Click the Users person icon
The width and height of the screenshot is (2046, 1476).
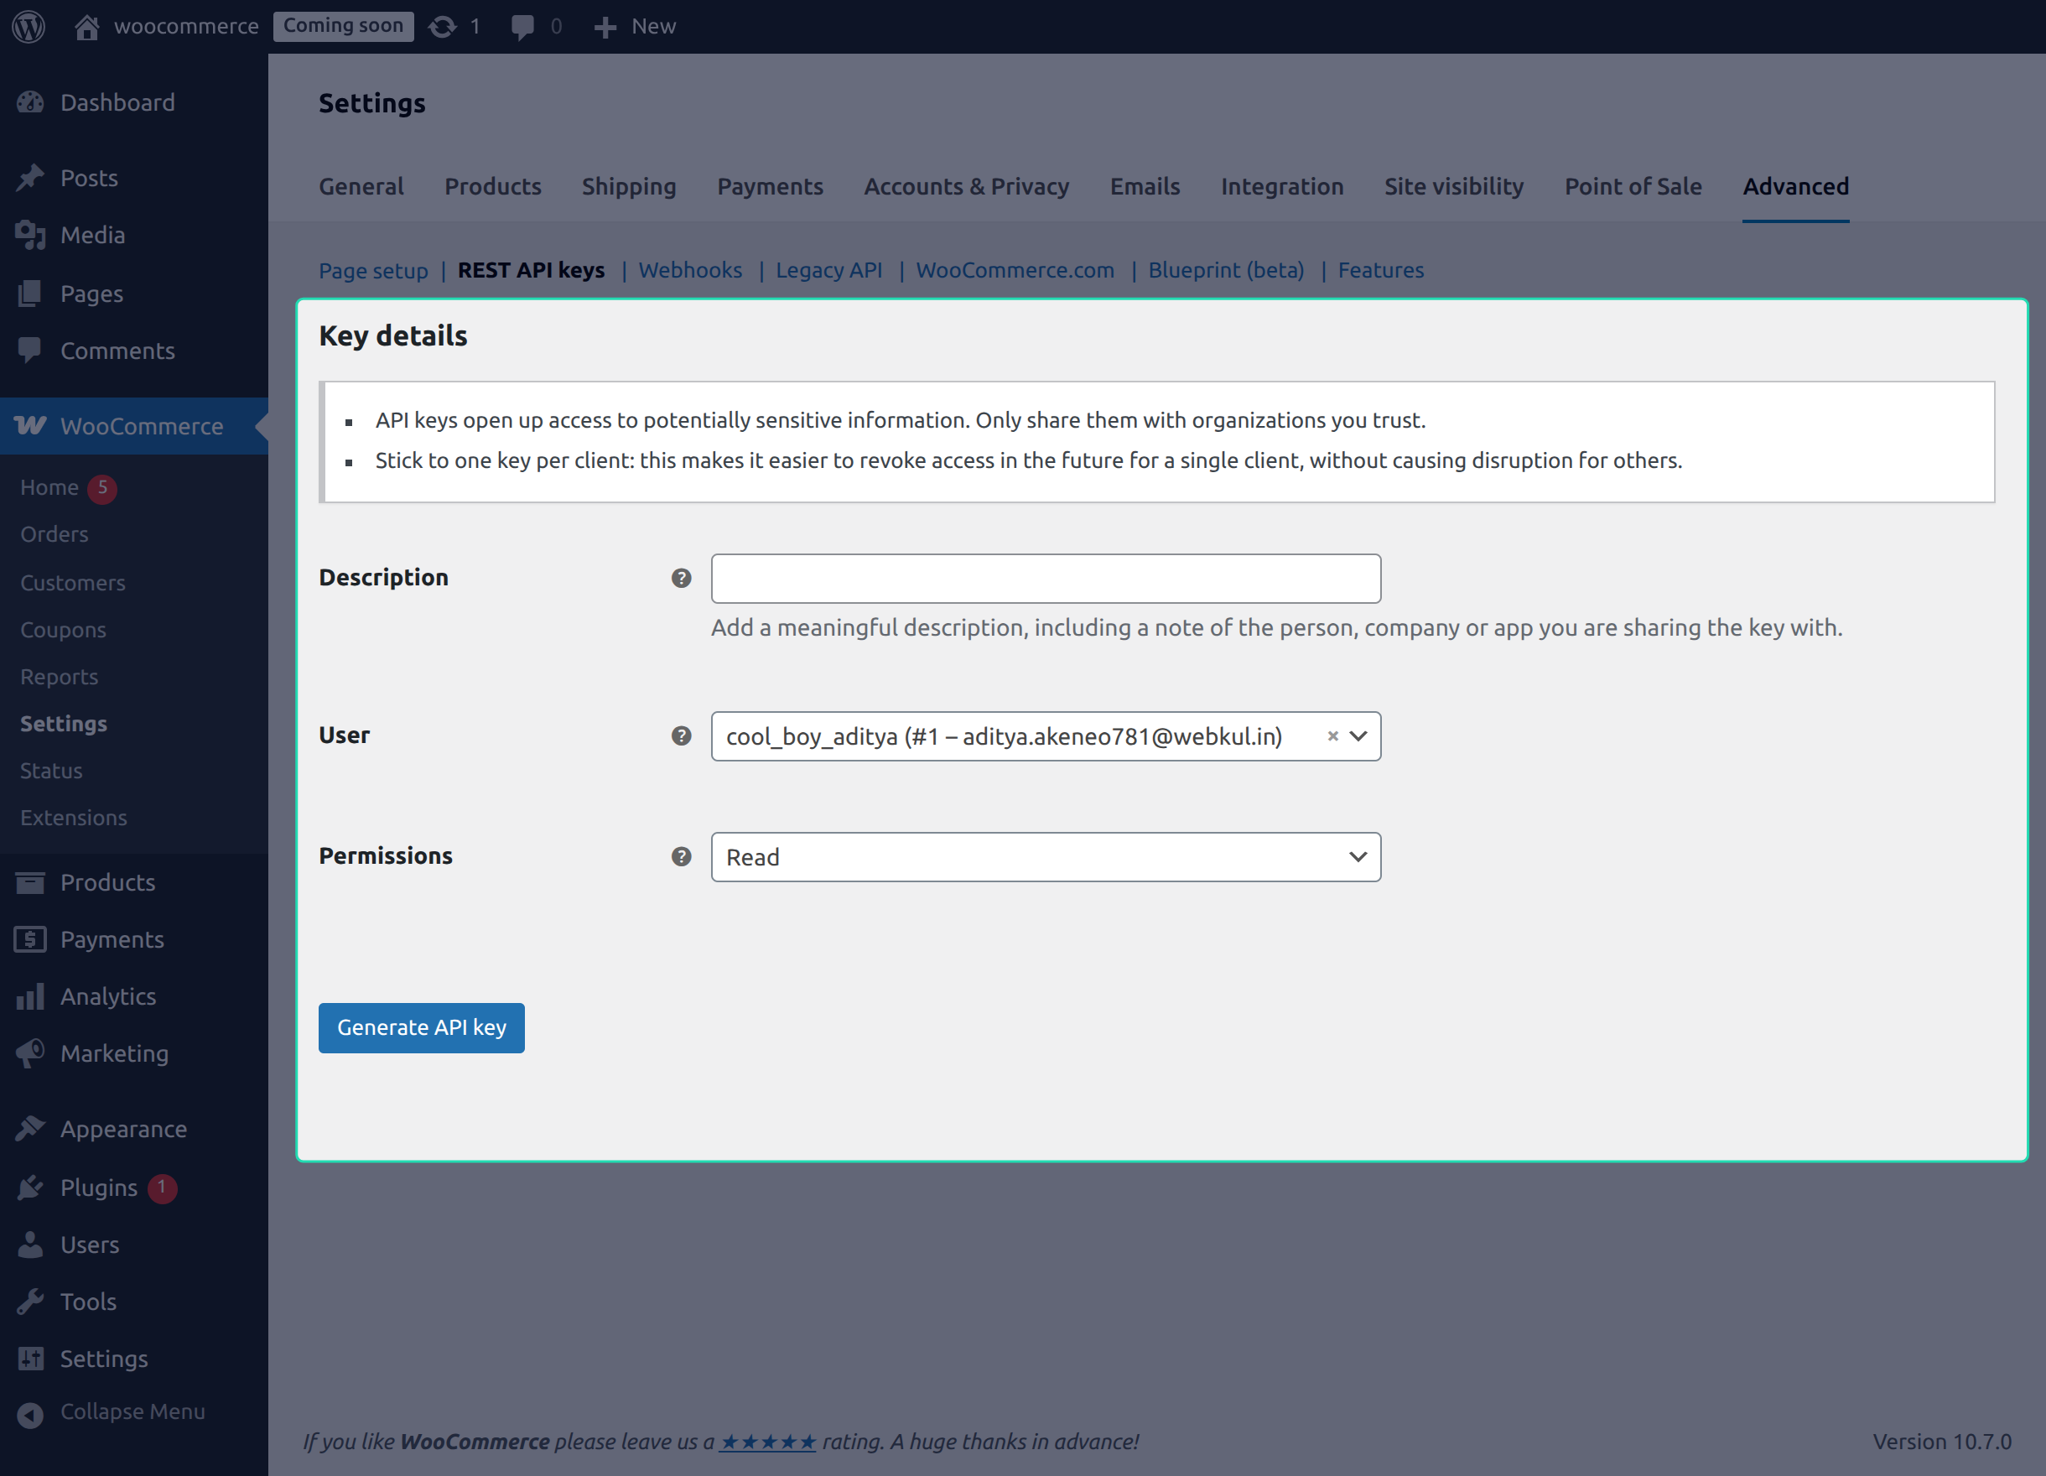click(30, 1245)
